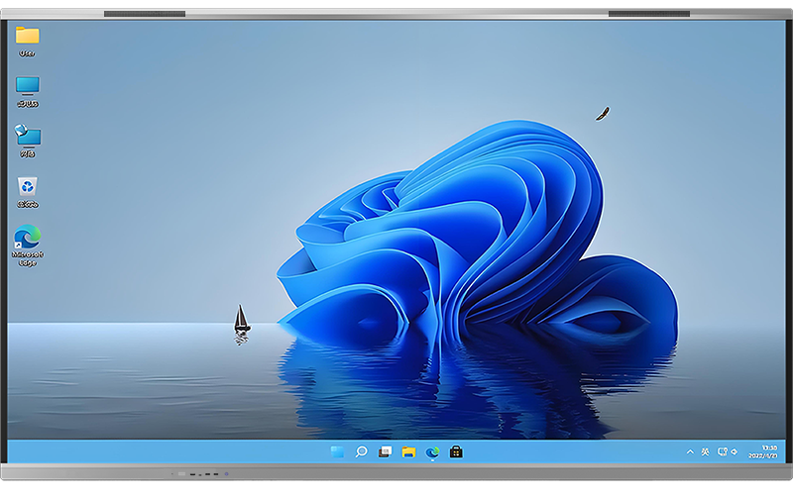The width and height of the screenshot is (793, 496).
Task: Open the Windows Start menu
Action: pyautogui.click(x=337, y=451)
